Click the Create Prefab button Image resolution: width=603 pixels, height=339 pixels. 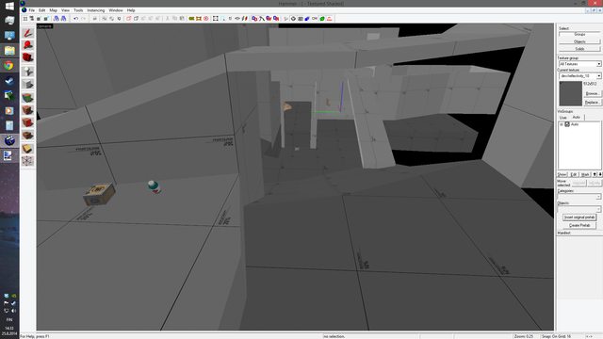[579, 225]
